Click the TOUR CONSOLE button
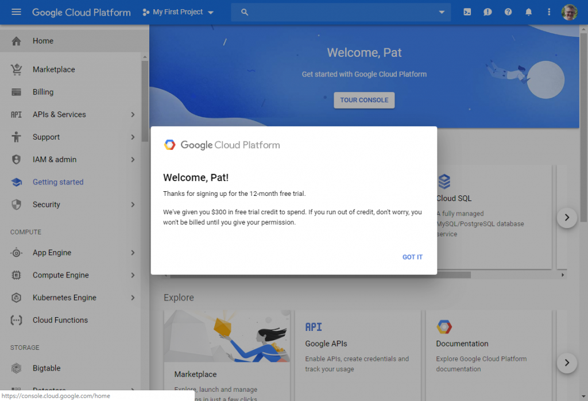The image size is (588, 401). coord(364,100)
